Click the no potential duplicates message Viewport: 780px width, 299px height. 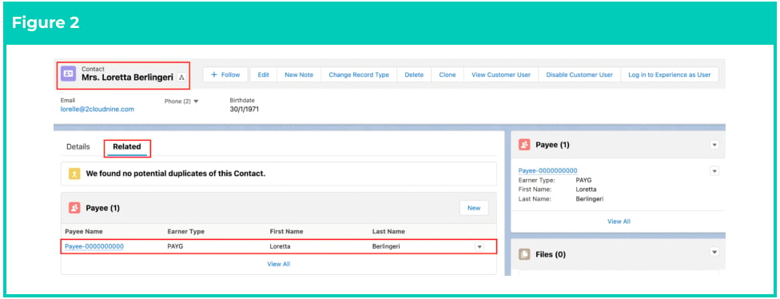176,173
